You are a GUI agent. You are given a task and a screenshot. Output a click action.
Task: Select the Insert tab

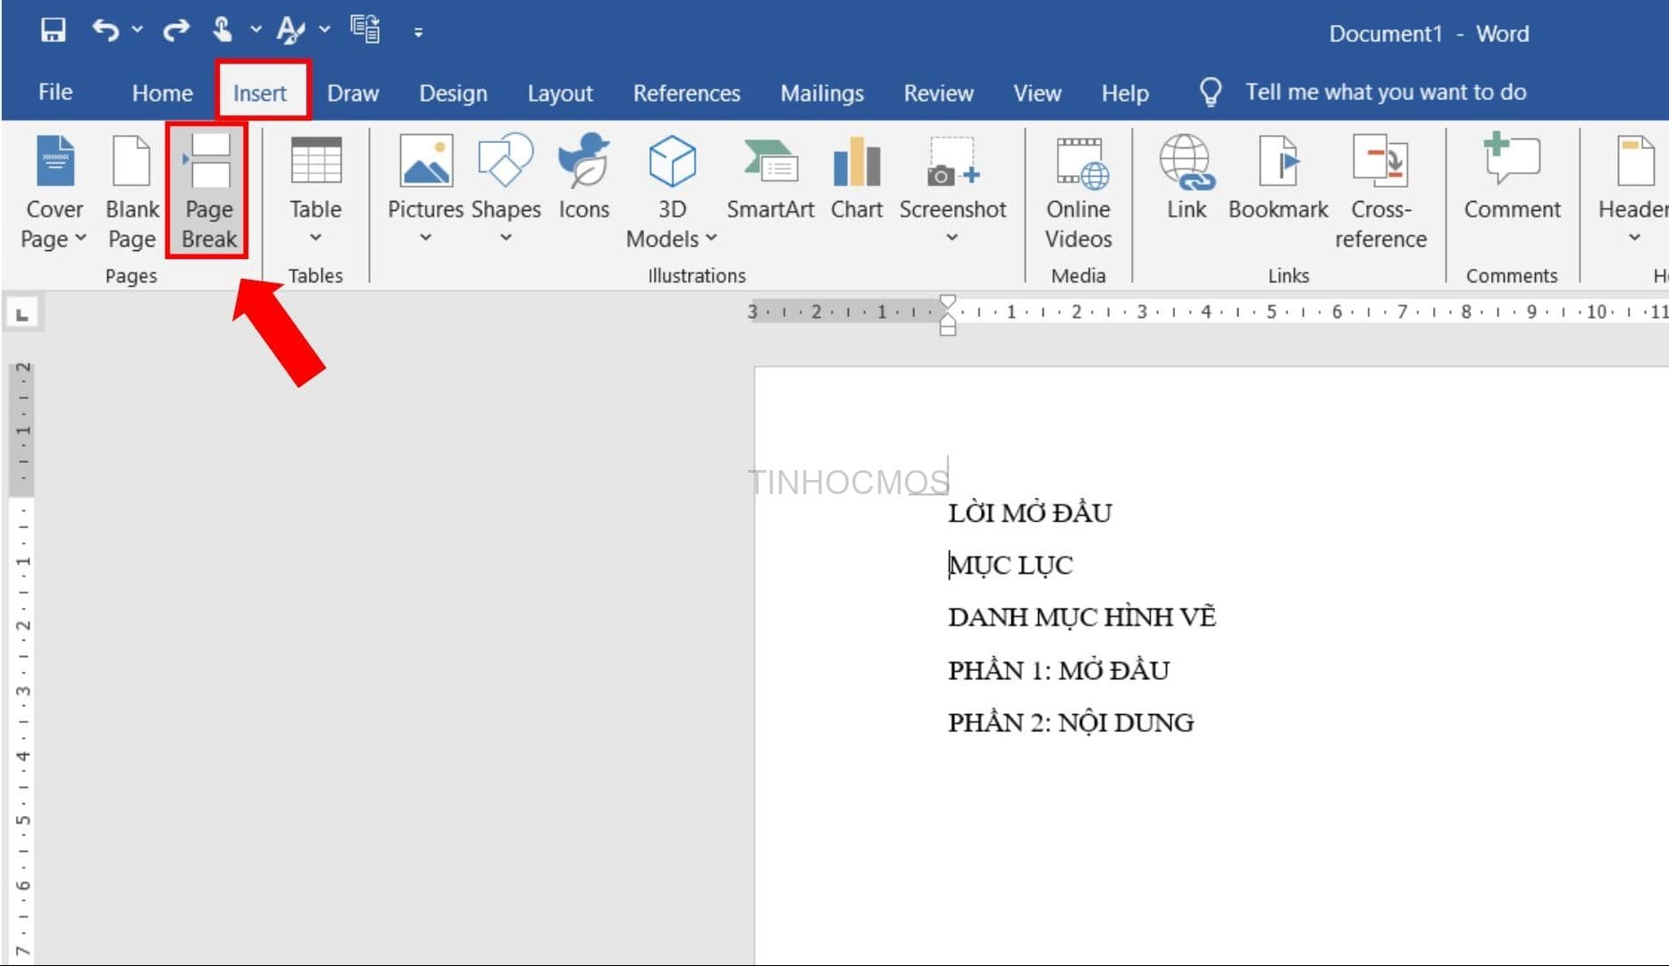pos(260,93)
